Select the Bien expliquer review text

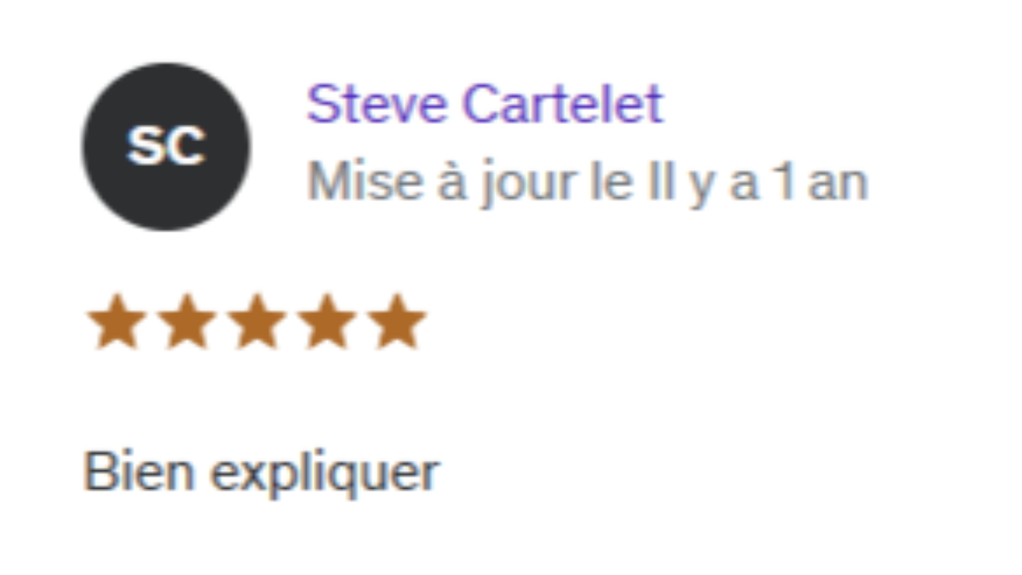point(261,474)
